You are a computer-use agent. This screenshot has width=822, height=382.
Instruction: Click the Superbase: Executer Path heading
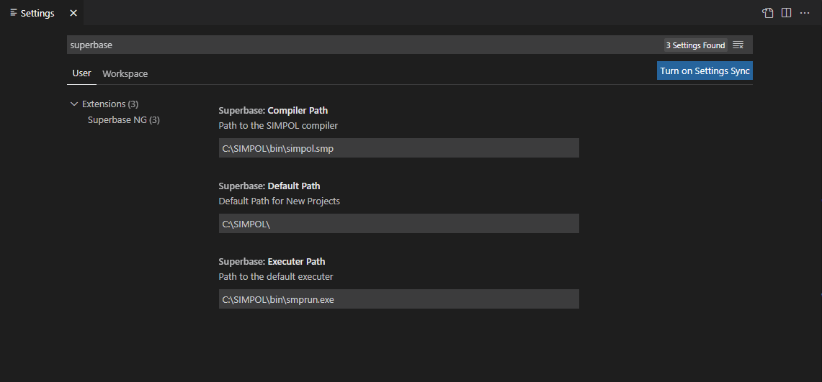[272, 262]
